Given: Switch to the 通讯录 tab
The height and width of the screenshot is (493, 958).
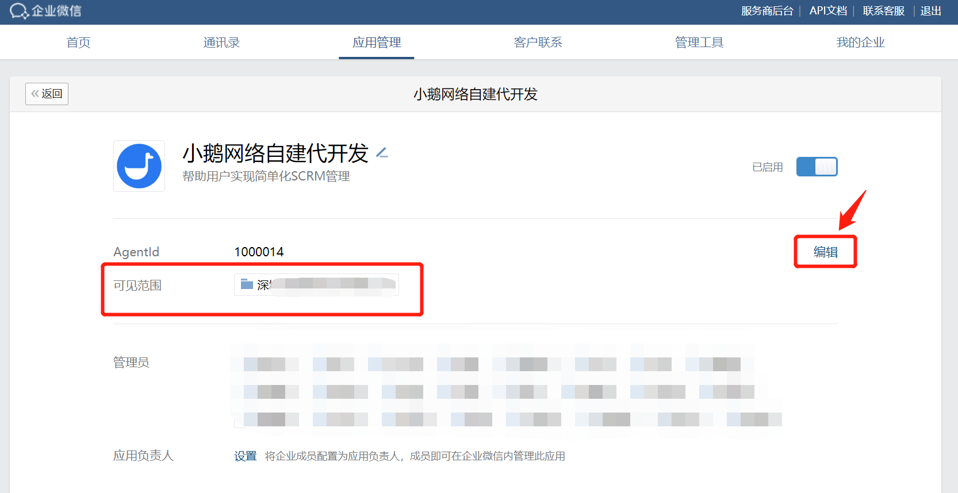Looking at the screenshot, I should pyautogui.click(x=221, y=43).
